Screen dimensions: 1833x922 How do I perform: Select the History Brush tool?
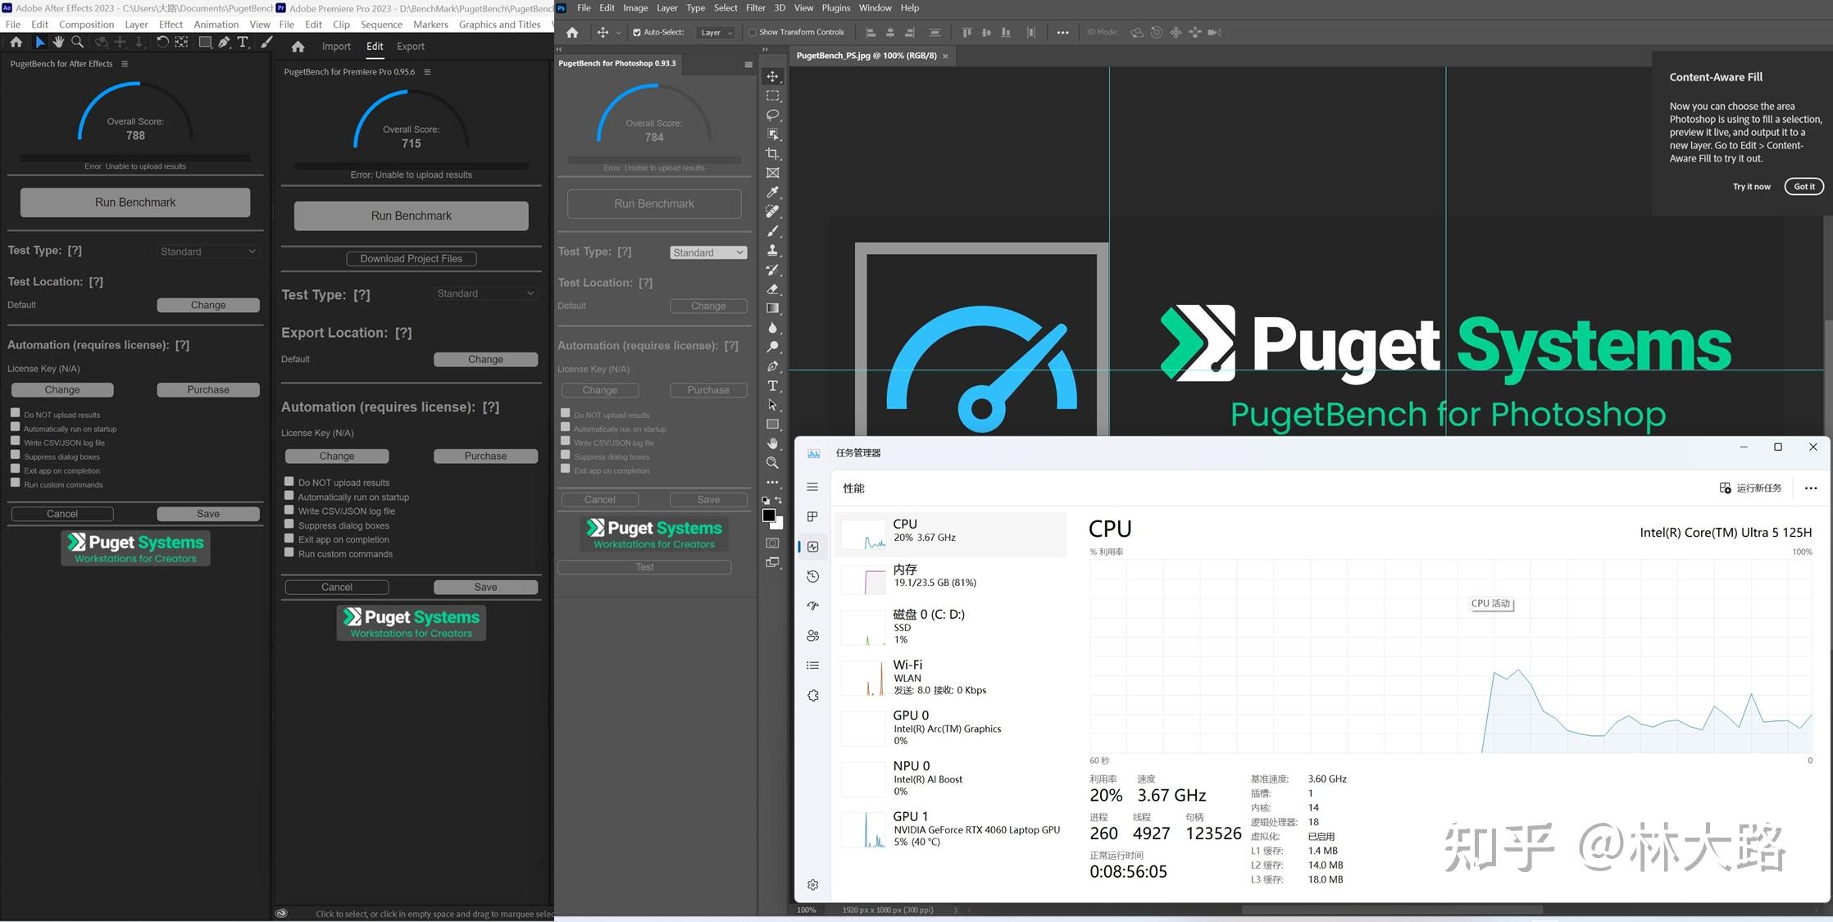pyautogui.click(x=772, y=270)
